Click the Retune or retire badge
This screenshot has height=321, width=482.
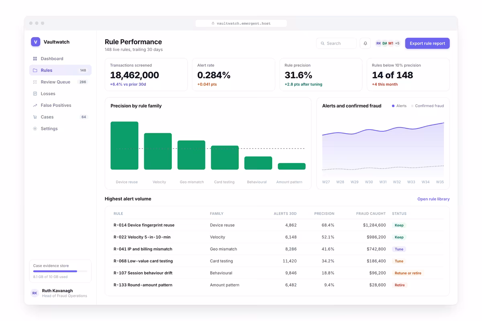(x=408, y=273)
